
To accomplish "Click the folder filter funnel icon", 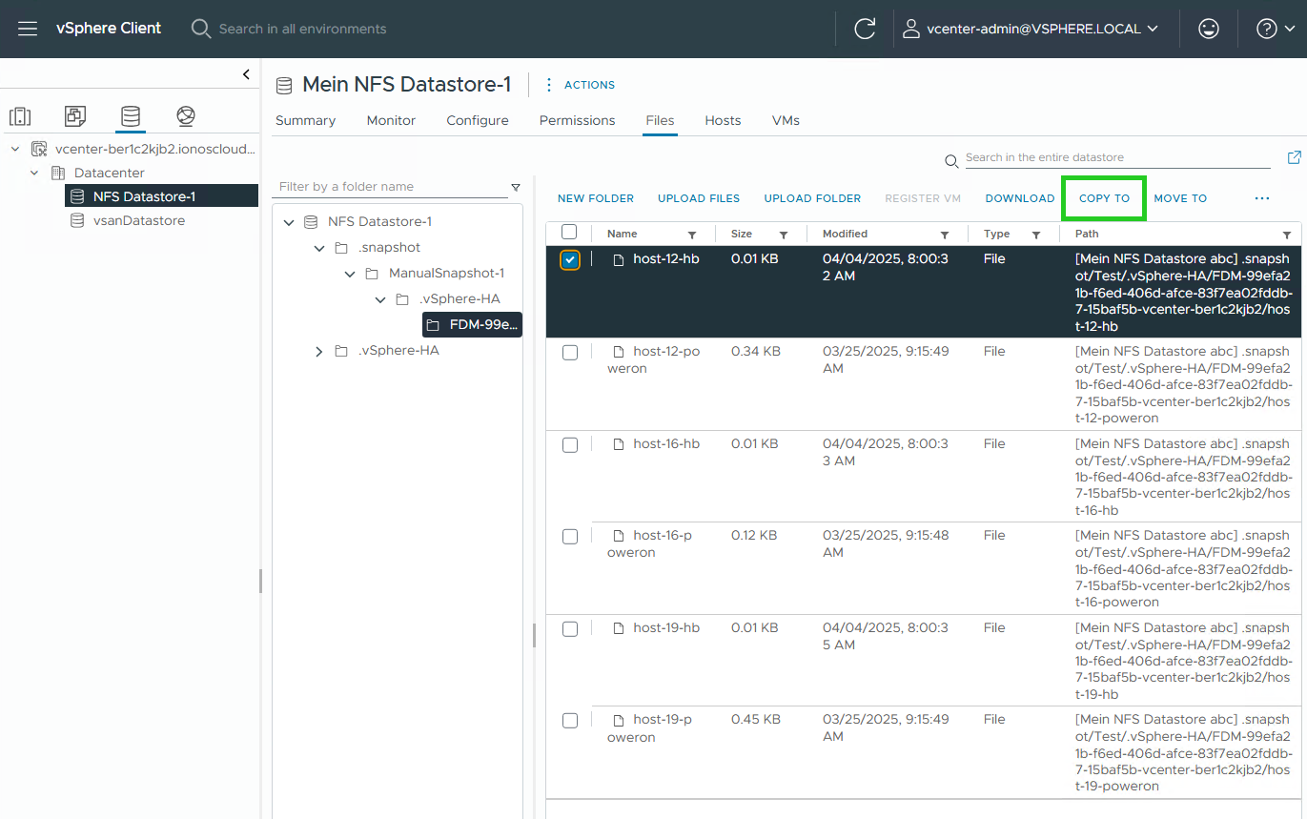I will pyautogui.click(x=516, y=187).
